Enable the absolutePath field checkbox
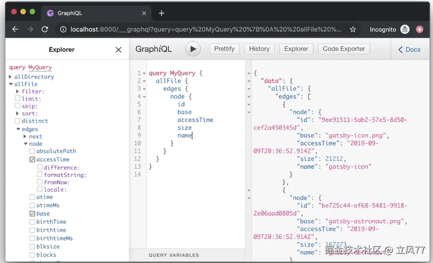The height and width of the screenshot is (263, 433). coord(32,151)
